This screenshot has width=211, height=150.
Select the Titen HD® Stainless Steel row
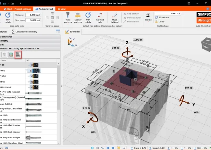[28, 143]
